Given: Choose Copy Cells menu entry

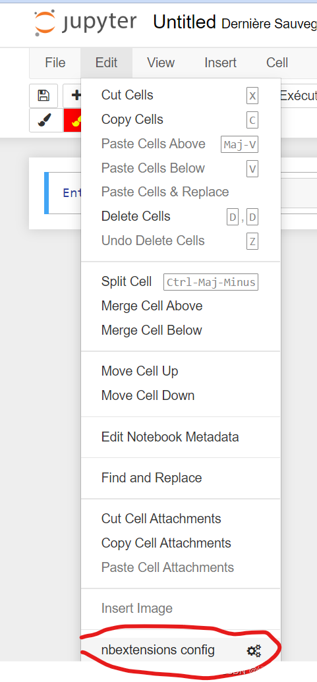Looking at the screenshot, I should pos(181,119).
